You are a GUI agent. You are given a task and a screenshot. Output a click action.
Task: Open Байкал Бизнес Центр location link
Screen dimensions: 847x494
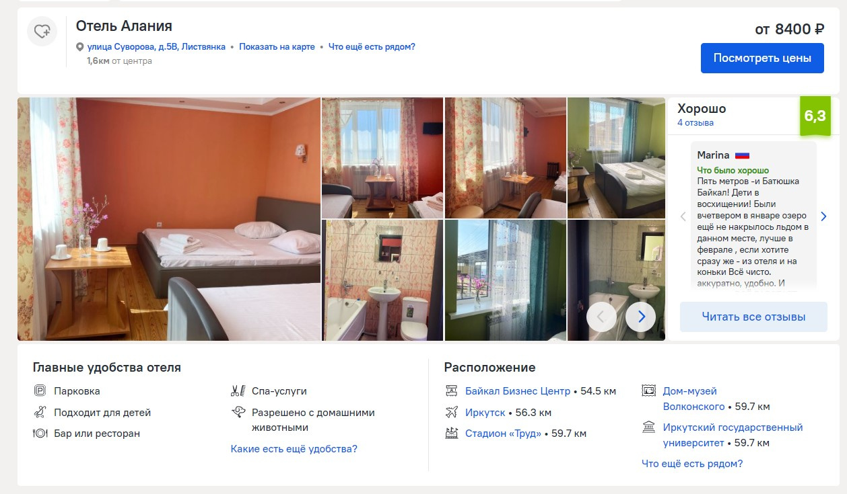pyautogui.click(x=518, y=390)
